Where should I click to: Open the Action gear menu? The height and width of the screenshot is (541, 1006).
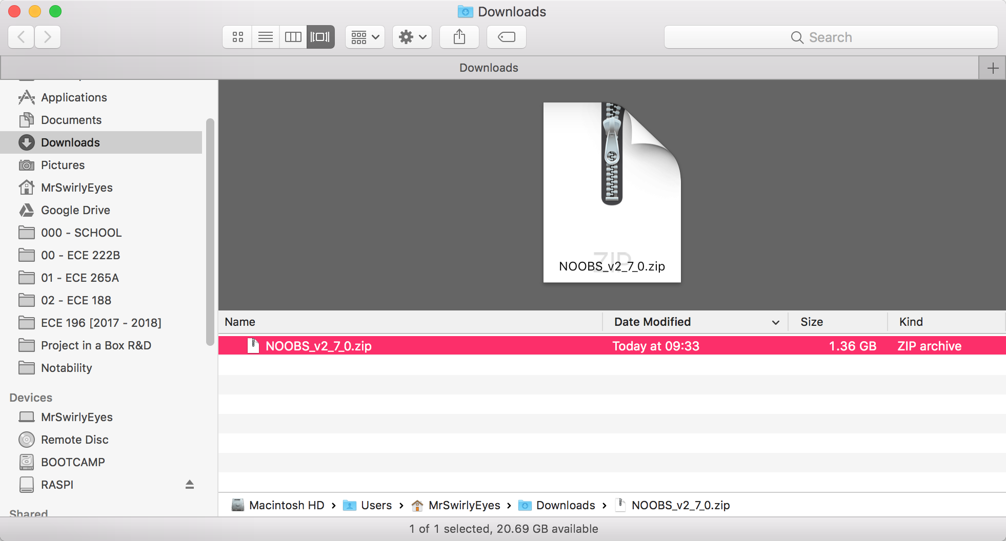(x=412, y=37)
